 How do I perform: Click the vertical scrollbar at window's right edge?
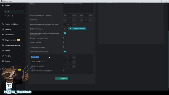click(x=168, y=60)
